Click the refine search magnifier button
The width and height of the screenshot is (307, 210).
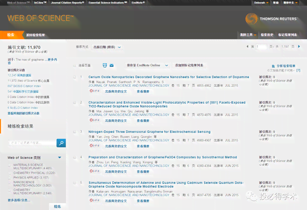(61, 143)
